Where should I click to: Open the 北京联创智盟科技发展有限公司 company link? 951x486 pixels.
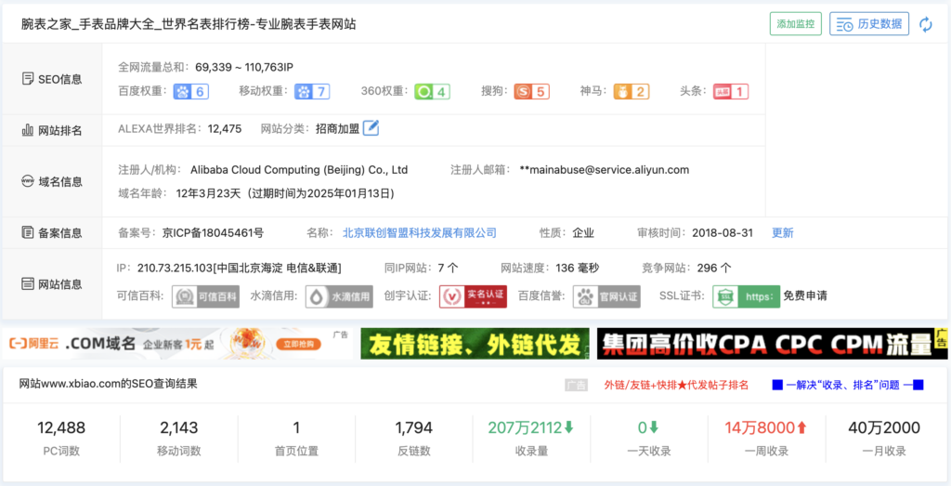(x=420, y=232)
